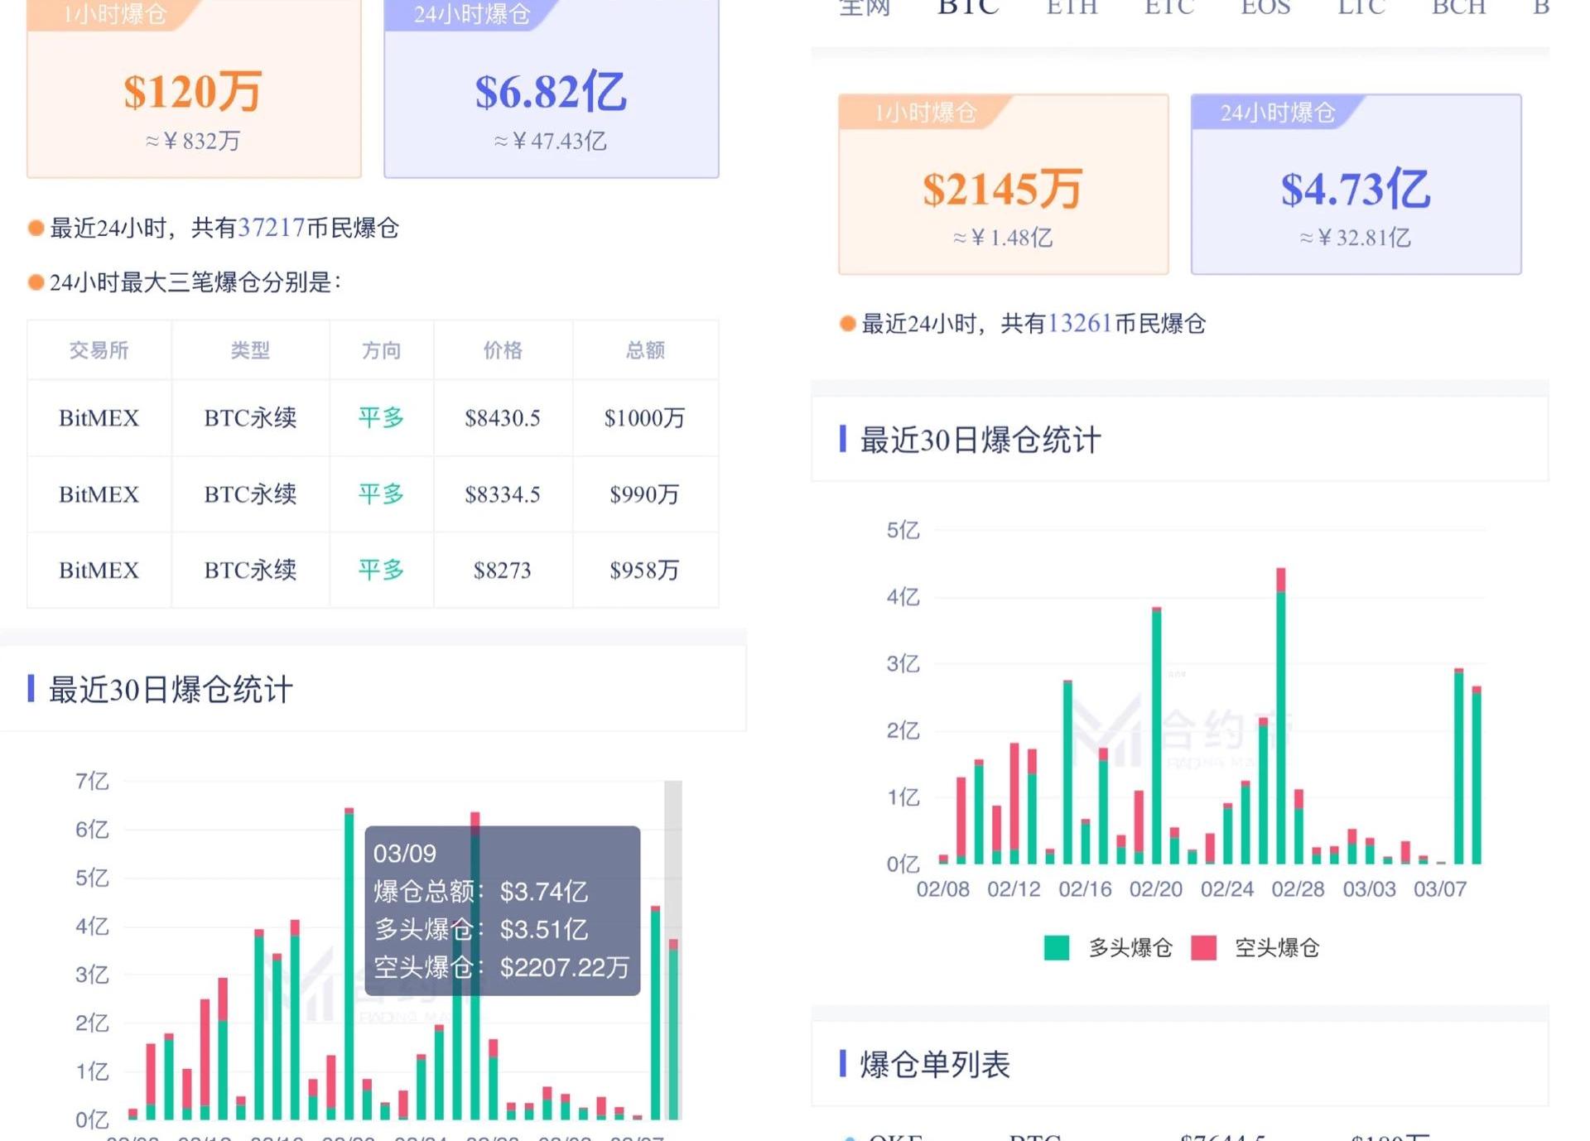This screenshot has width=1590, height=1141.
Task: Click BTC永续 type in the $990万 row
Action: tap(250, 494)
